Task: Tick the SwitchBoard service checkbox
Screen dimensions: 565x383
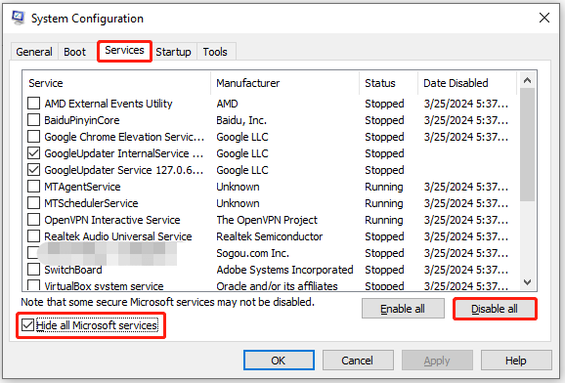Action: (33, 270)
